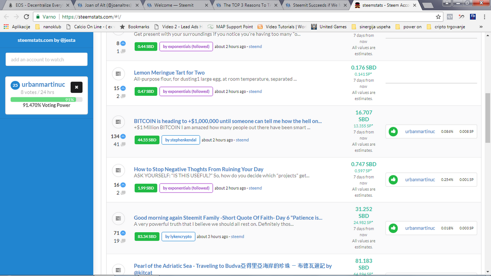Click the blue fb extension icon

473,16
